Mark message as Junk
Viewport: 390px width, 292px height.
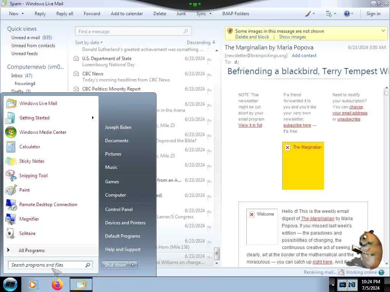click(x=181, y=14)
